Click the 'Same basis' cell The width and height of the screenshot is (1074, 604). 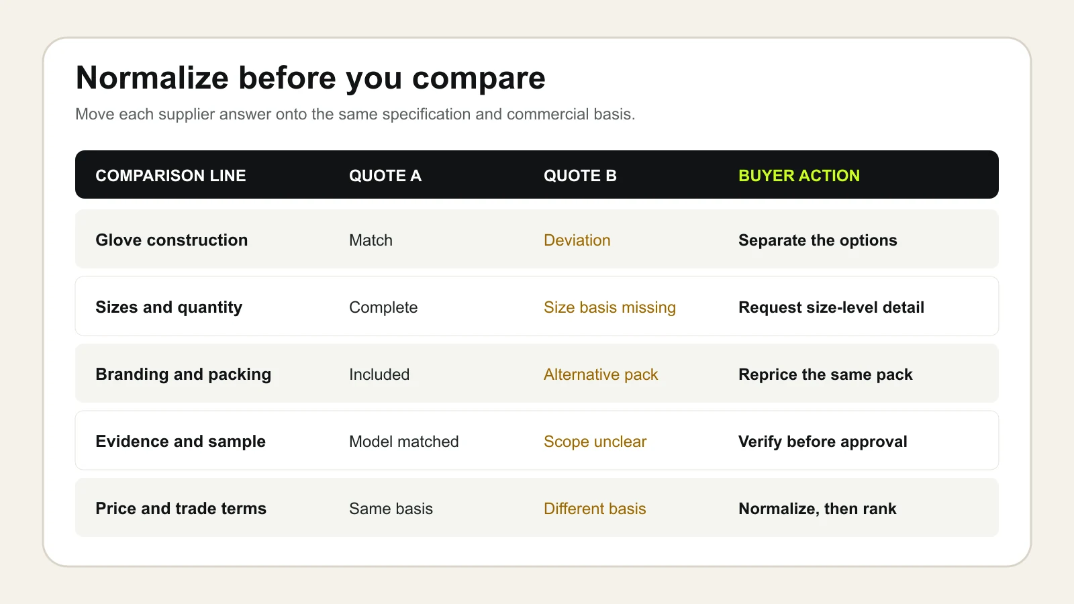(x=391, y=509)
